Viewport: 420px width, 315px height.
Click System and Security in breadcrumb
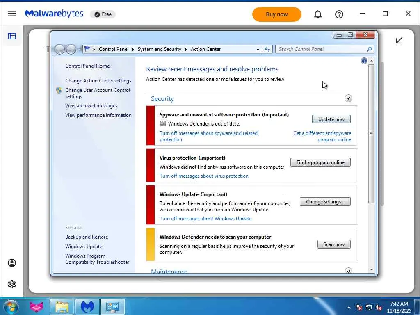point(160,49)
